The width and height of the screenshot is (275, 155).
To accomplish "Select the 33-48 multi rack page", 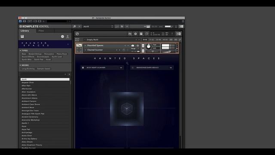I will tap(158, 40).
